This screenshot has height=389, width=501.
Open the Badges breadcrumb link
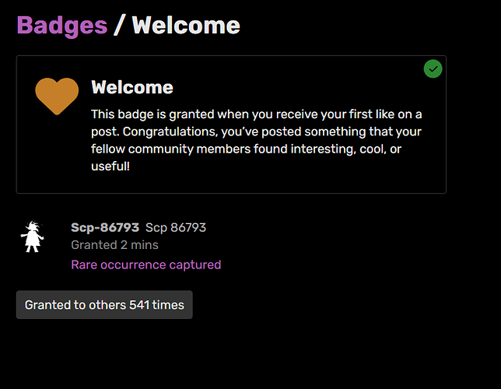(x=62, y=26)
